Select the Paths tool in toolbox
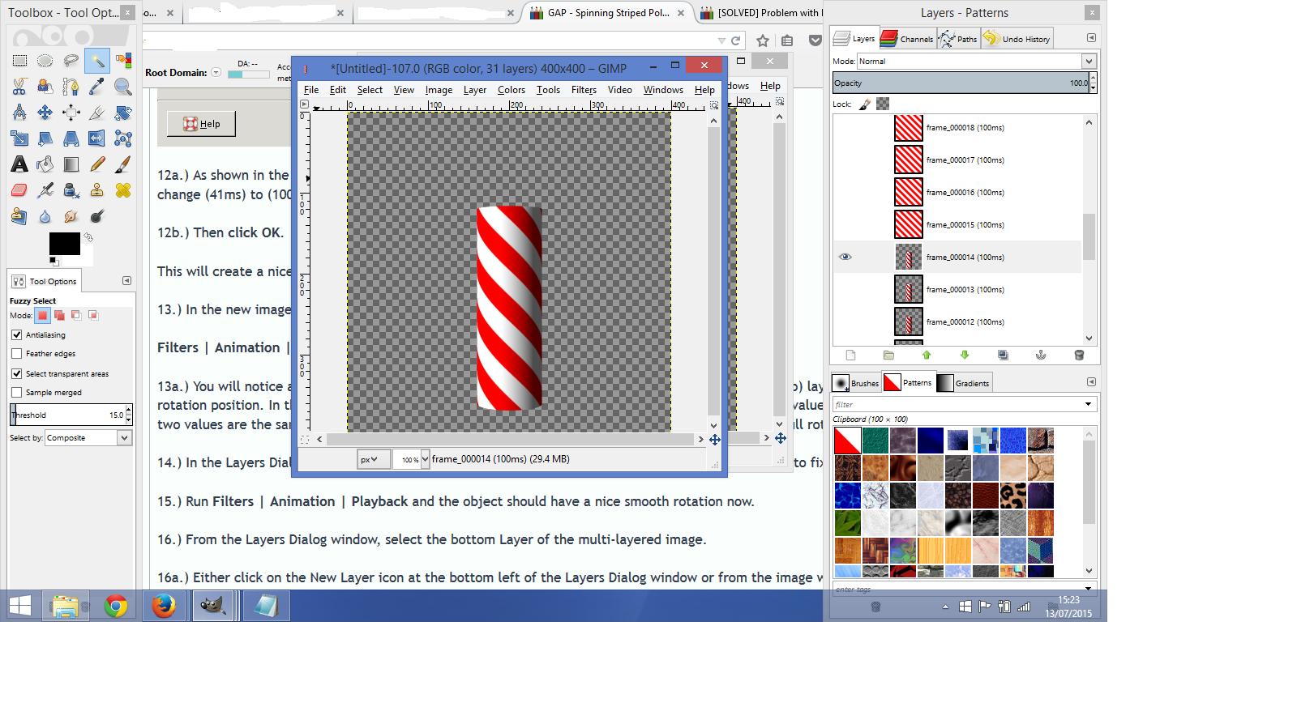 [x=71, y=87]
